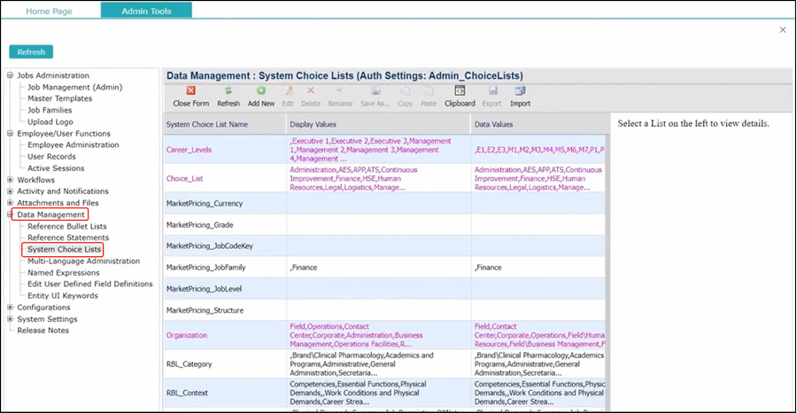Viewport: 797px width, 413px height.
Task: Select System Choice Lists tree item
Action: [x=64, y=250]
